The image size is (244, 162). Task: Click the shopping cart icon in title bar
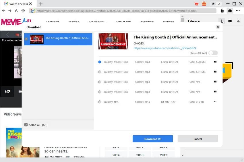pyautogui.click(x=196, y=4)
